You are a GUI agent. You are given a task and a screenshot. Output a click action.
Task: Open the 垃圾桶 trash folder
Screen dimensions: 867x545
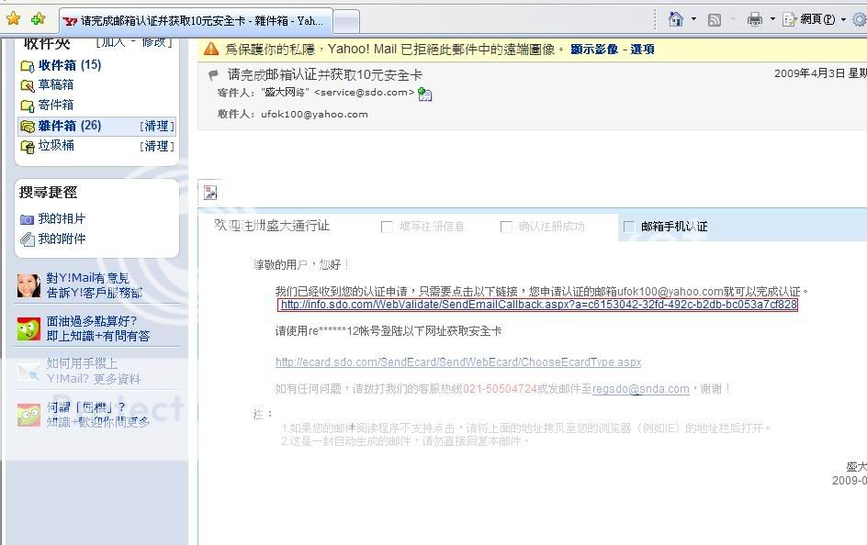click(56, 146)
